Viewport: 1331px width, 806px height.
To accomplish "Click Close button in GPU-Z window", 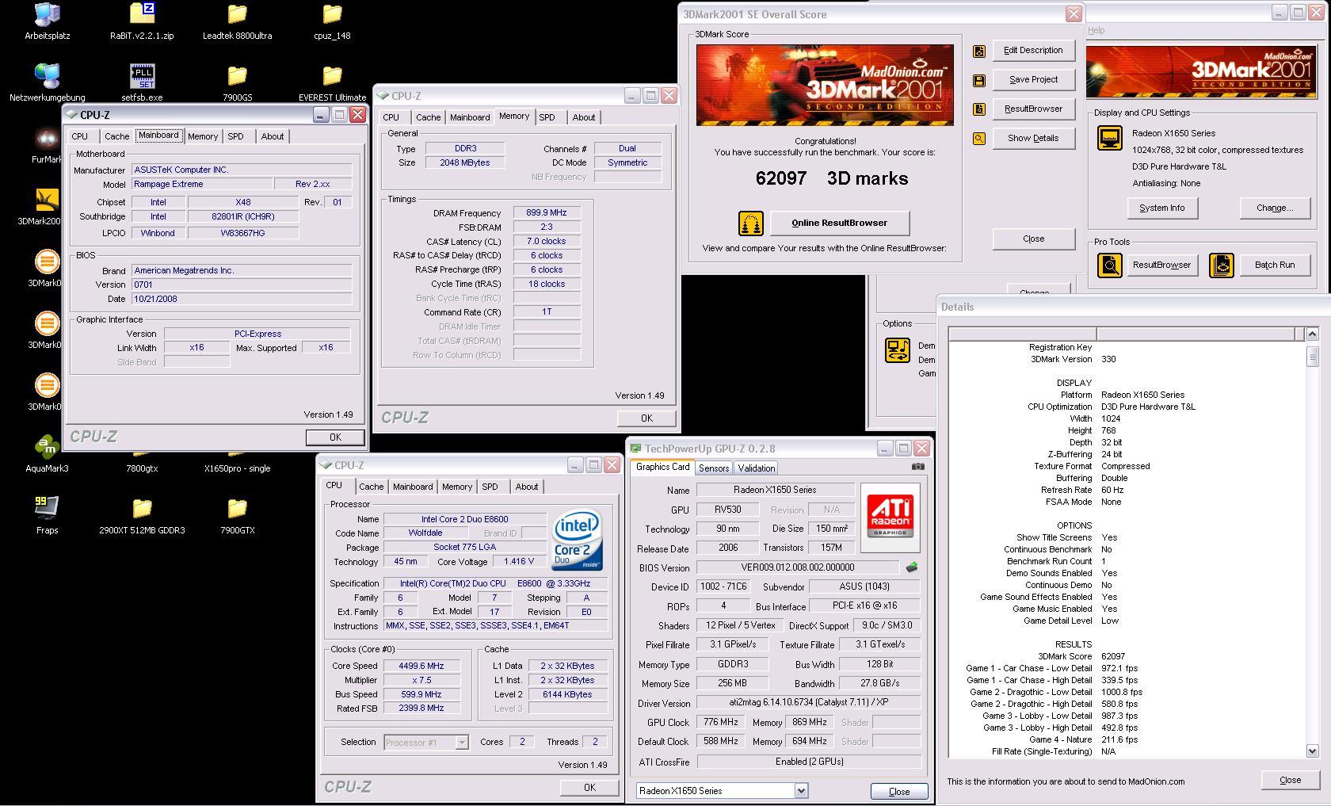I will click(x=899, y=791).
